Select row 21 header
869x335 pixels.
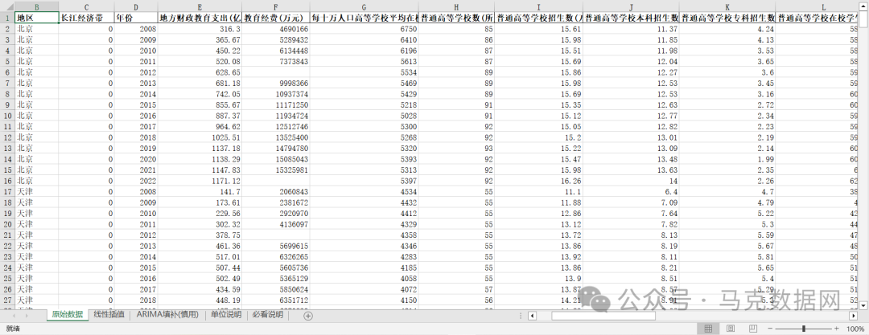coord(7,235)
